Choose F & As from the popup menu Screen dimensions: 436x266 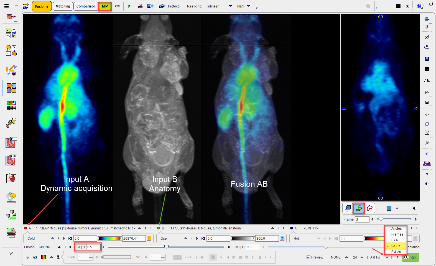396,252
